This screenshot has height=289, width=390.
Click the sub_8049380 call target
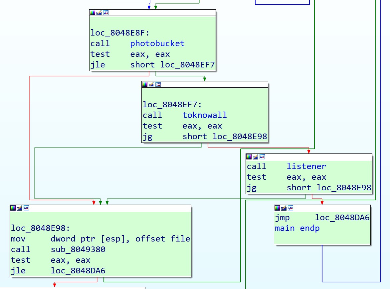pos(78,249)
